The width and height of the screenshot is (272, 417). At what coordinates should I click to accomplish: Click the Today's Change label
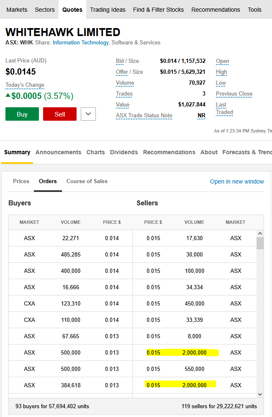click(25, 85)
